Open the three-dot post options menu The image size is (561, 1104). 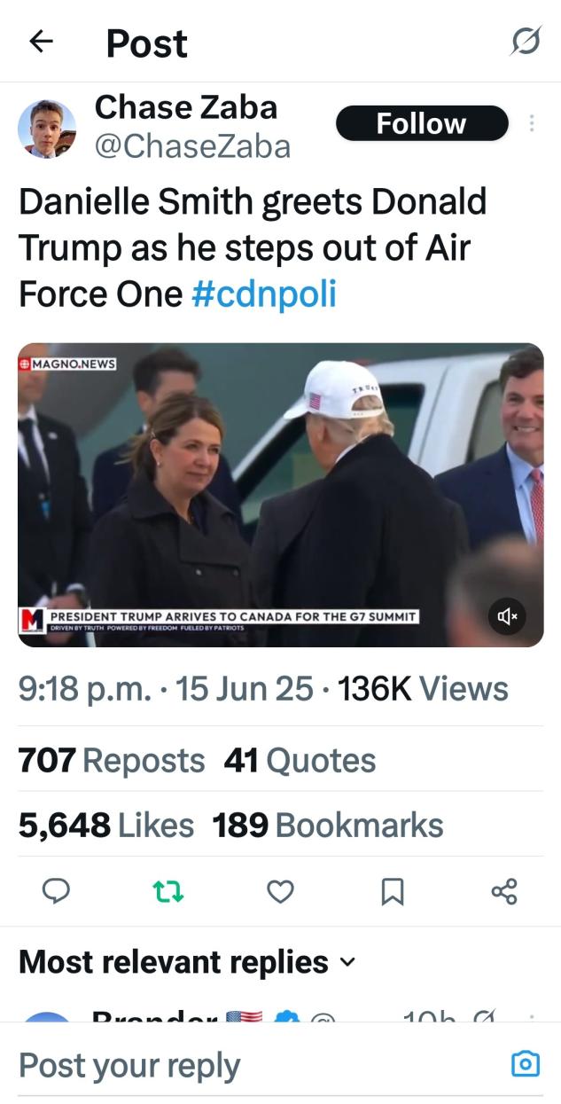(x=532, y=123)
